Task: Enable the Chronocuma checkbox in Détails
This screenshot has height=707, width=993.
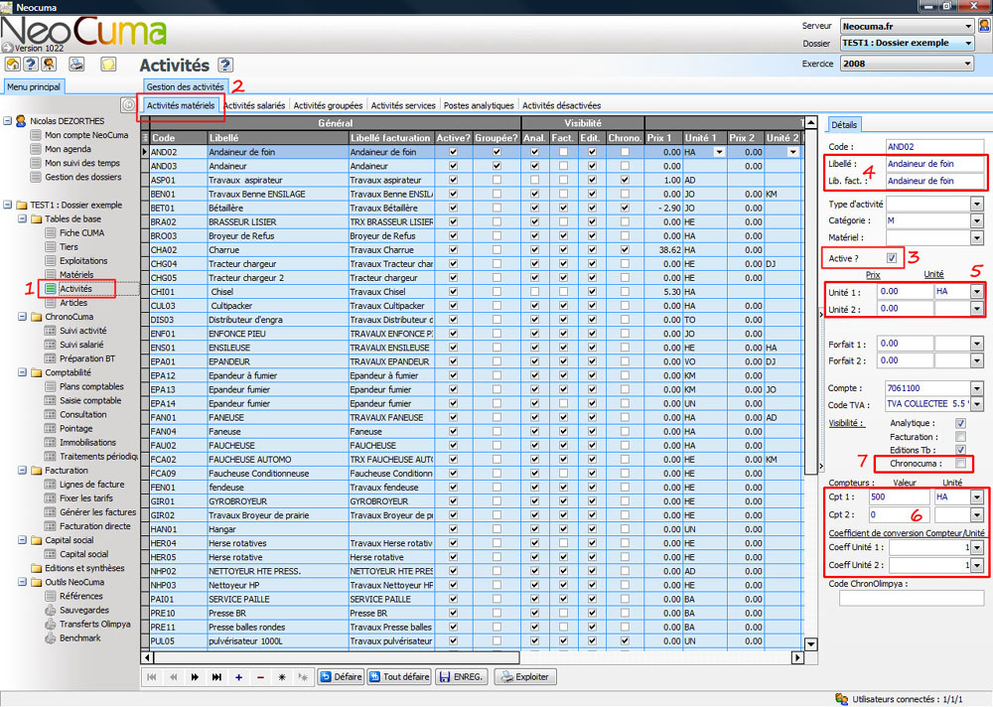Action: pyautogui.click(x=960, y=463)
